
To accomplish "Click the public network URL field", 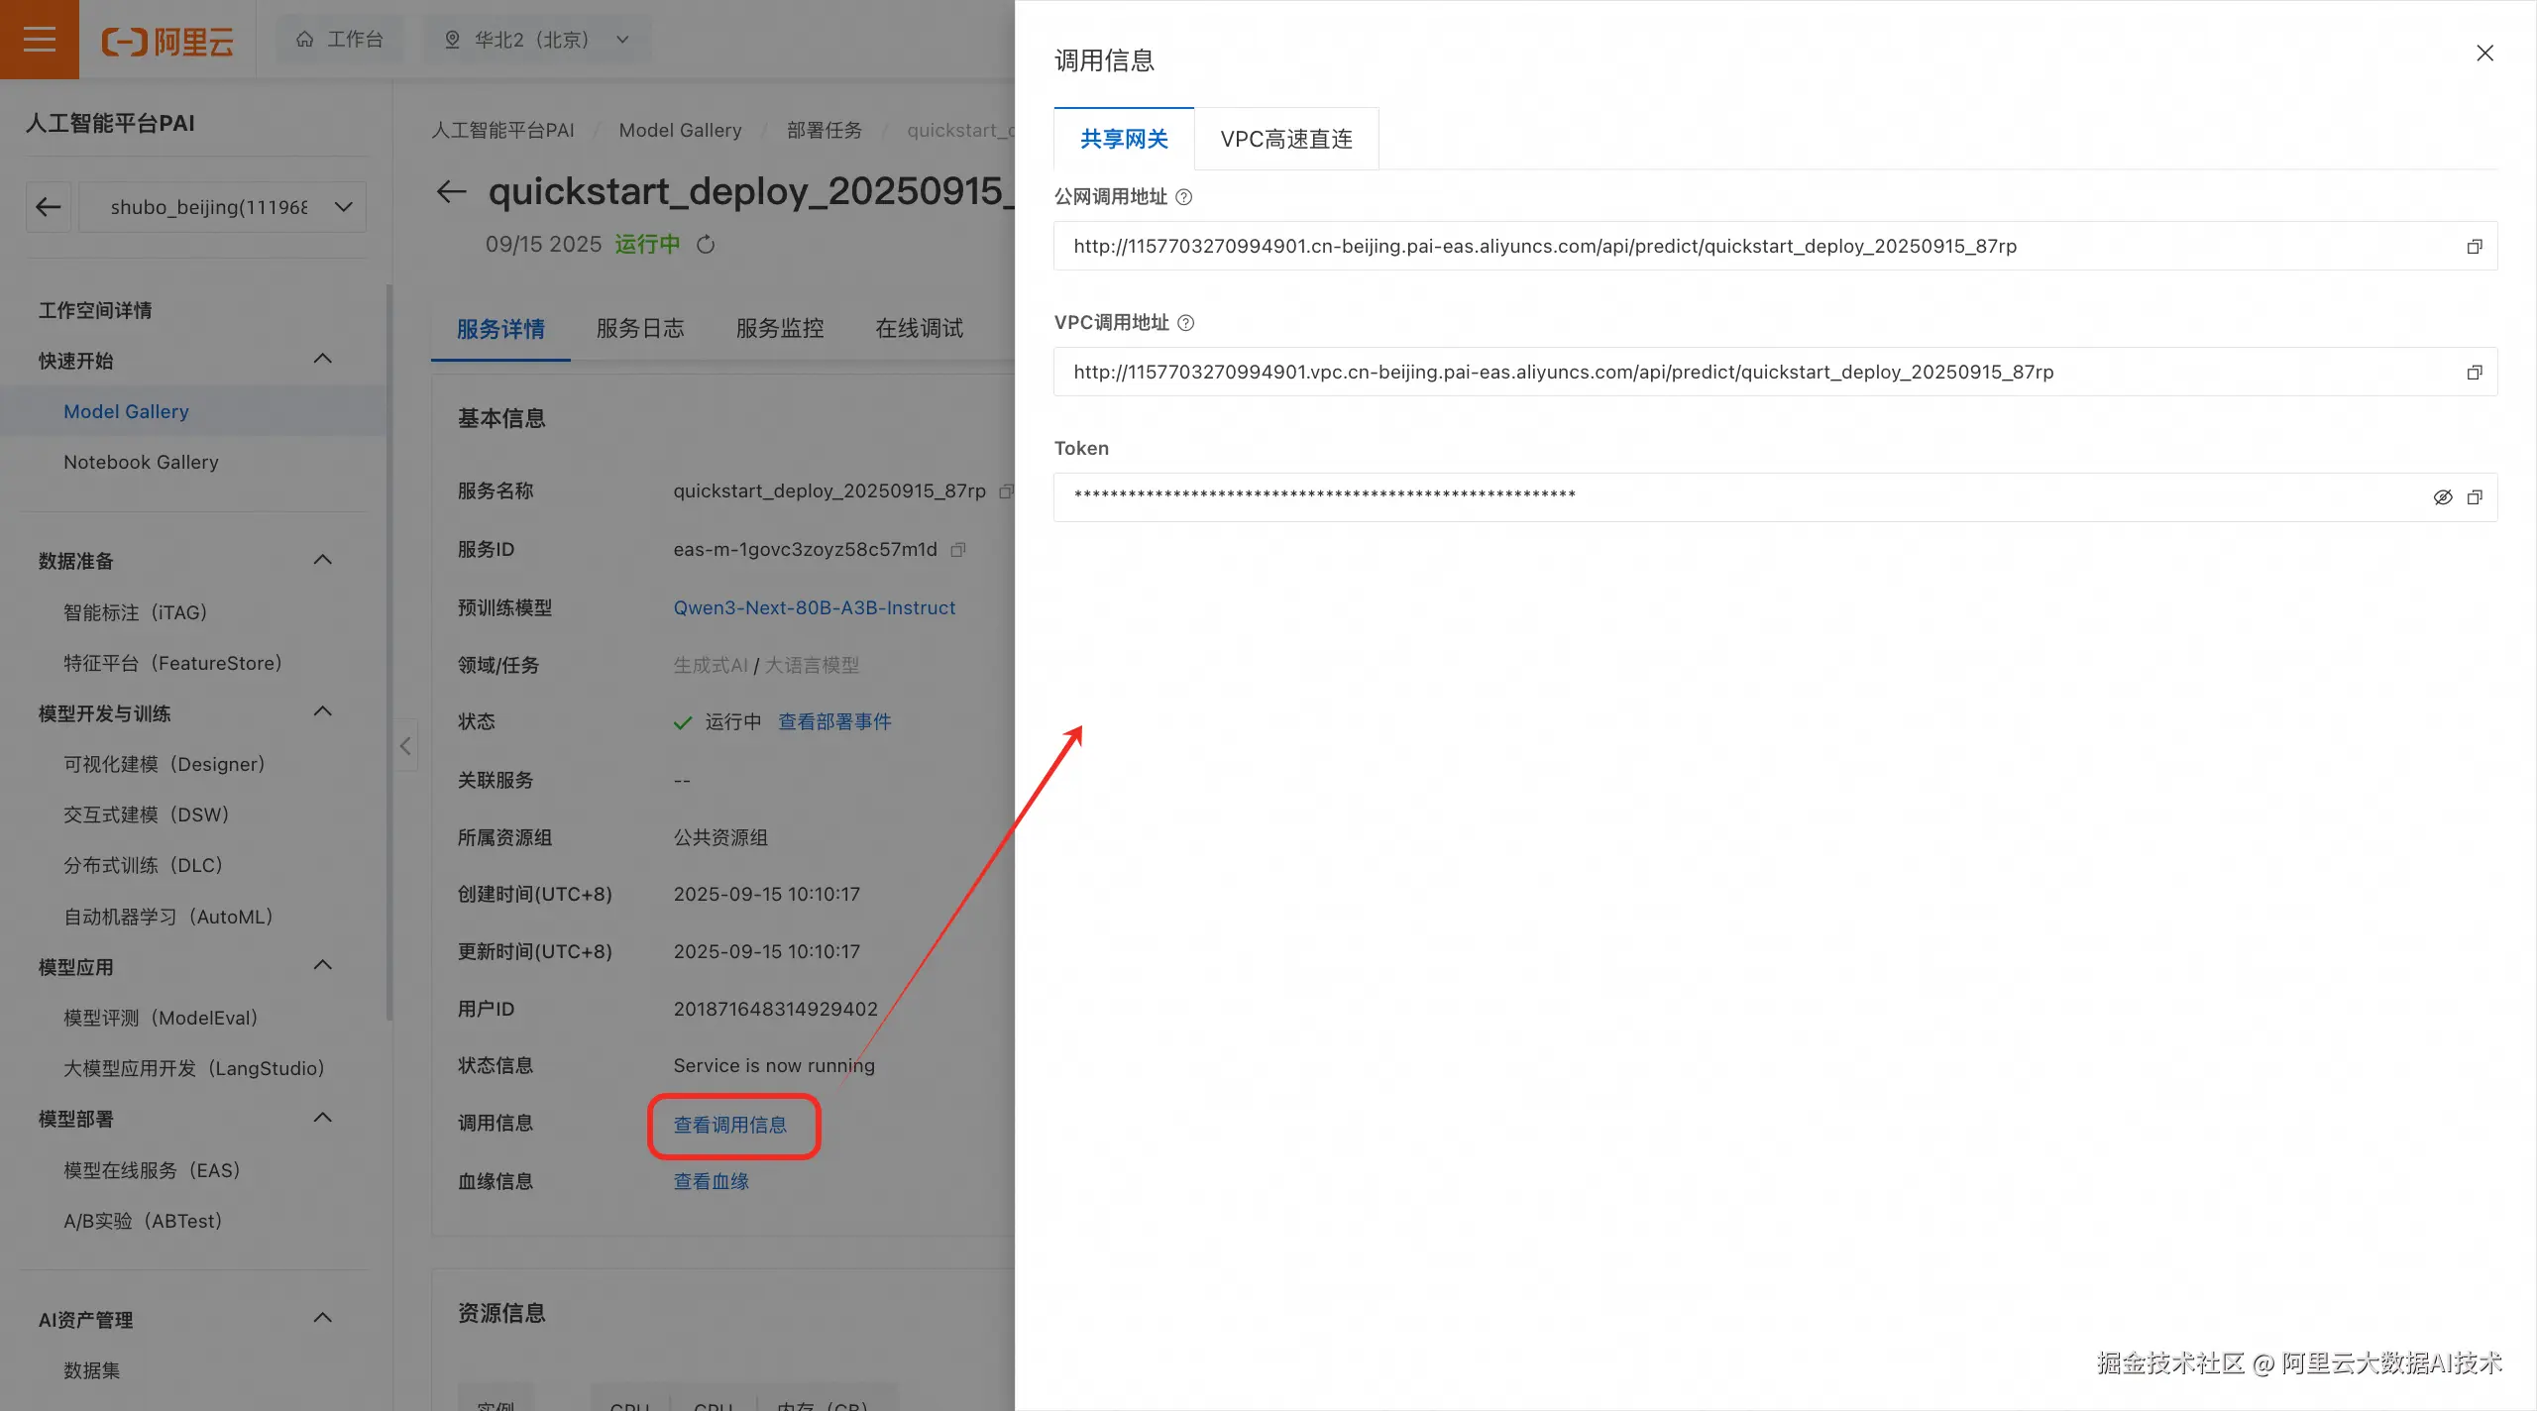I will pyautogui.click(x=1775, y=247).
